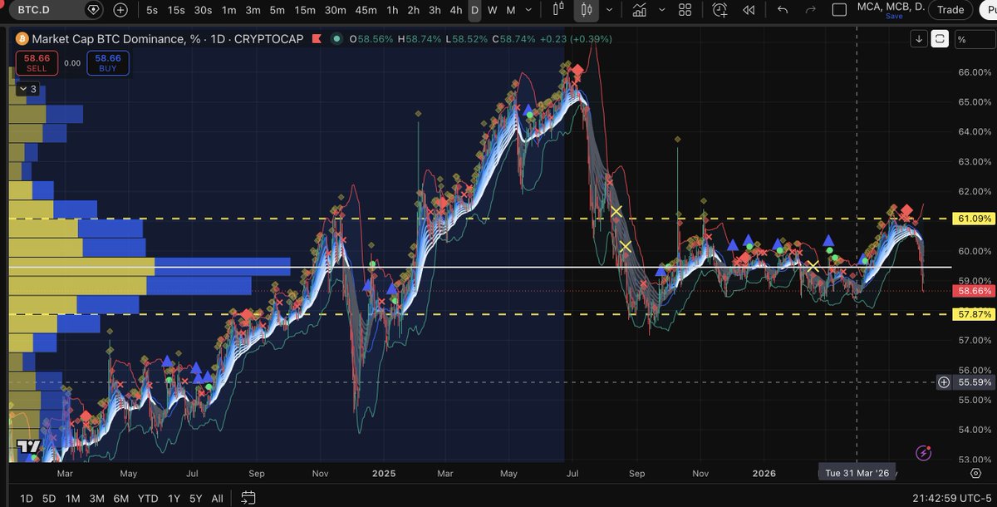This screenshot has height=507, width=997.
Task: Switch to the 3m timeframe
Action: coord(253,10)
